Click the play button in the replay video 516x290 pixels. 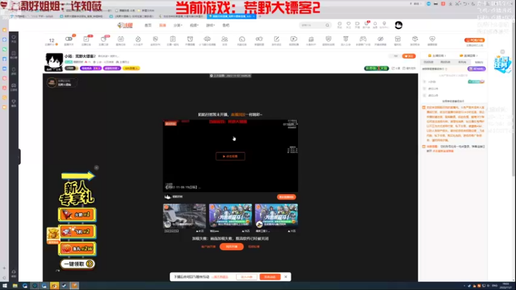230,156
